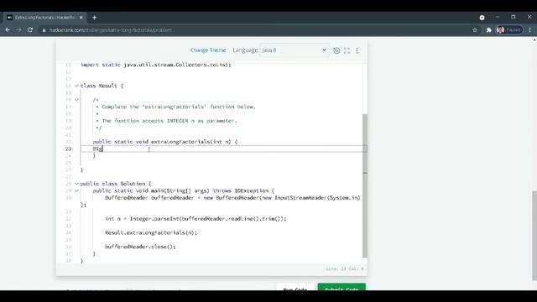Reload the HackerRank page
Viewport: 537px width, 302px height.
[30, 30]
